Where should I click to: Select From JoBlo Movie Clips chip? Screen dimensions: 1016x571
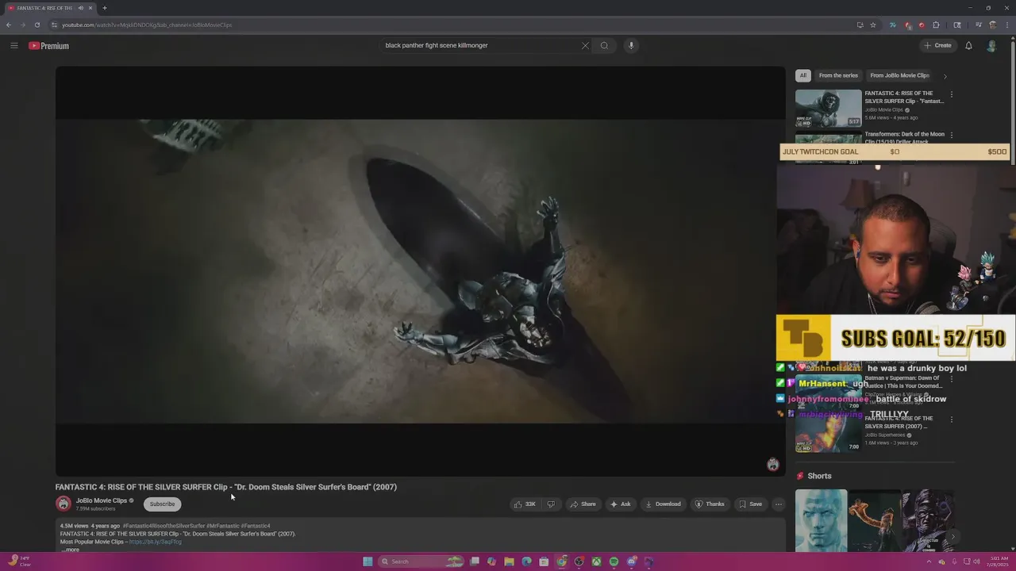(x=899, y=75)
